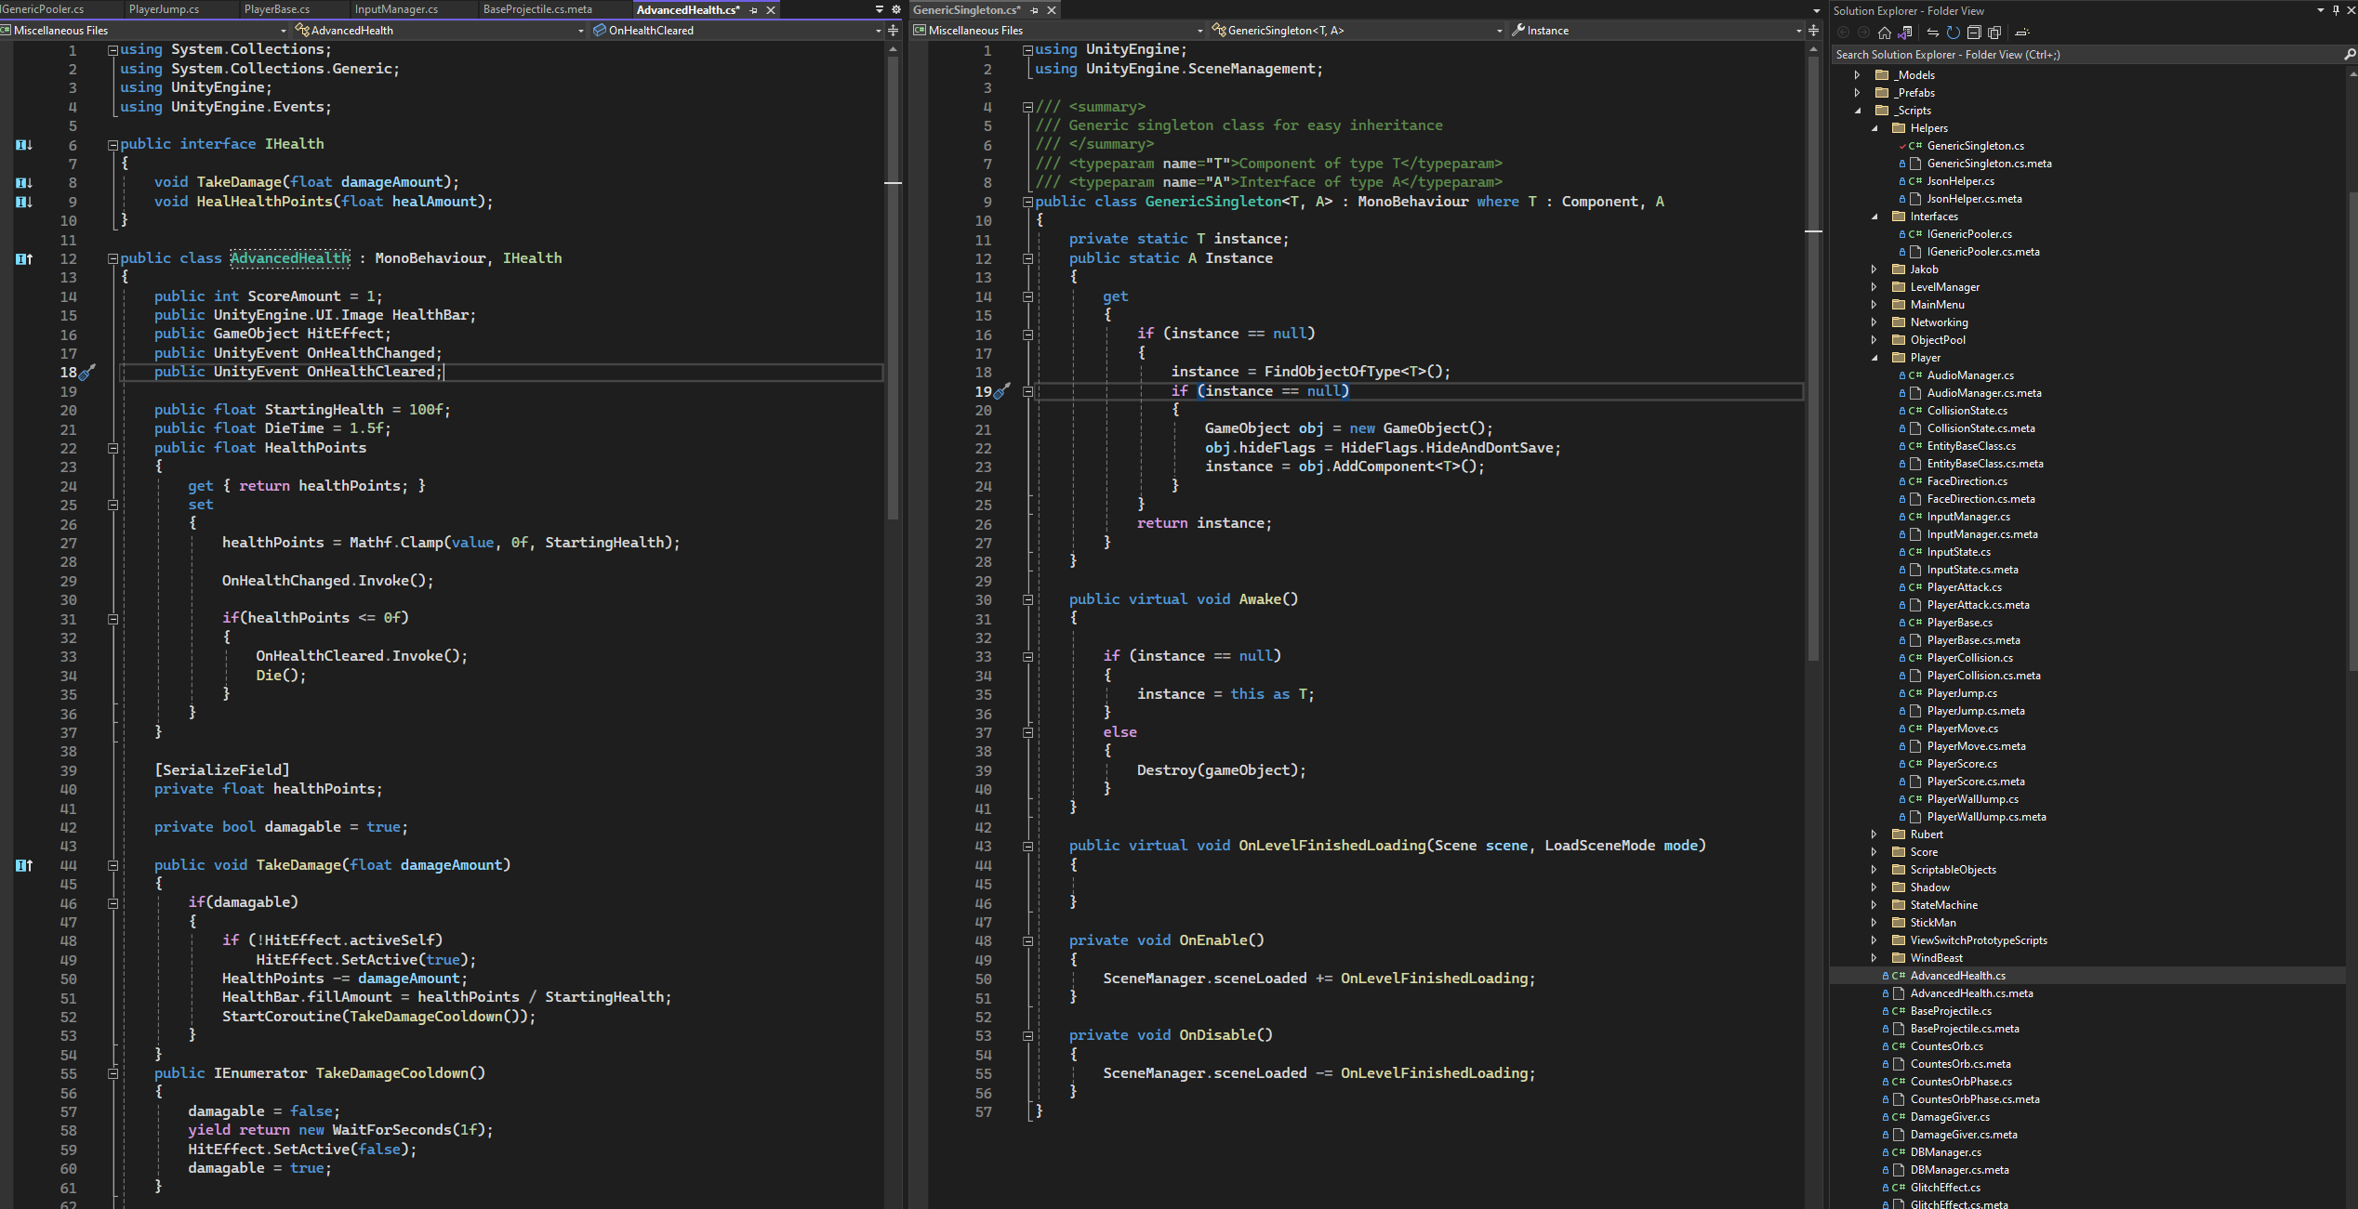Switch to the PlayerJump.cs tab
2358x1209 pixels.
(x=164, y=9)
